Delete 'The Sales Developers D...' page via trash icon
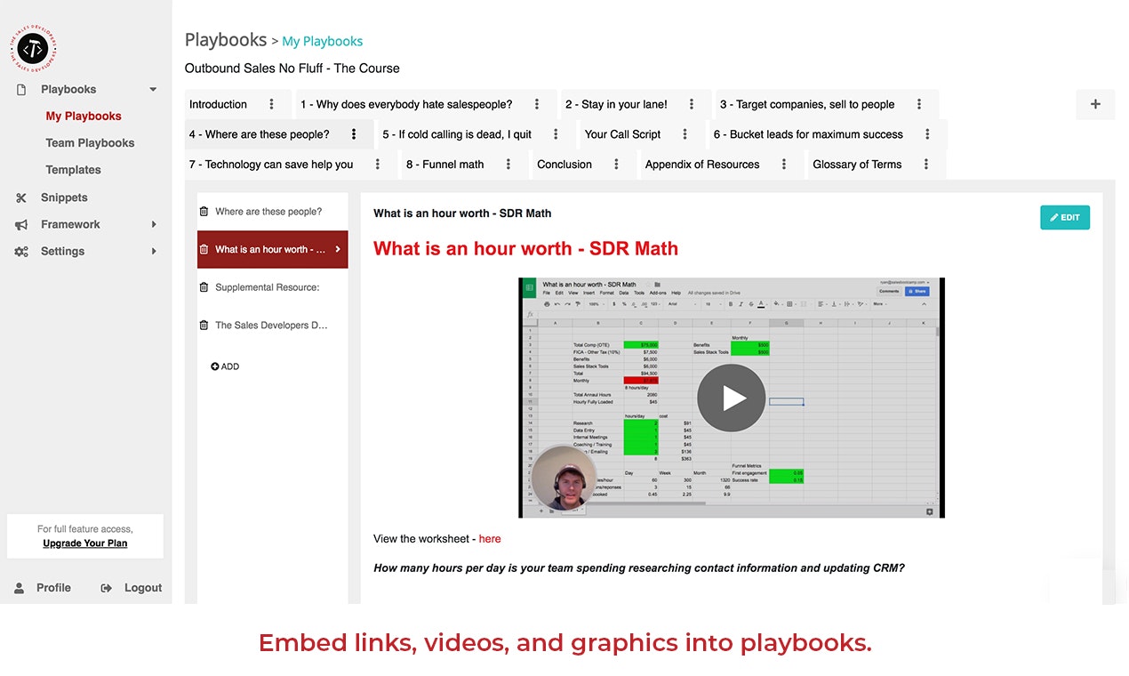This screenshot has height=676, width=1129. pyautogui.click(x=204, y=326)
